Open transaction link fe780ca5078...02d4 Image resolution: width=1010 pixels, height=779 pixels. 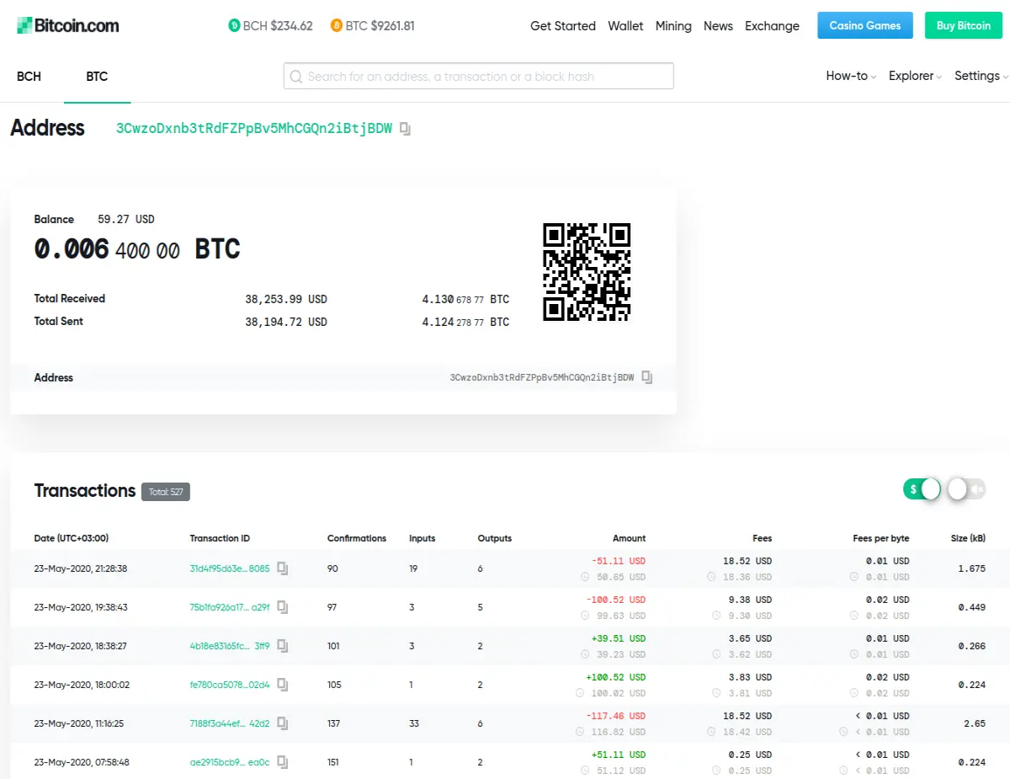coord(230,685)
